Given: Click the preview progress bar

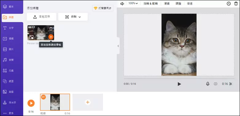Looking at the screenshot, I should tap(179, 79).
